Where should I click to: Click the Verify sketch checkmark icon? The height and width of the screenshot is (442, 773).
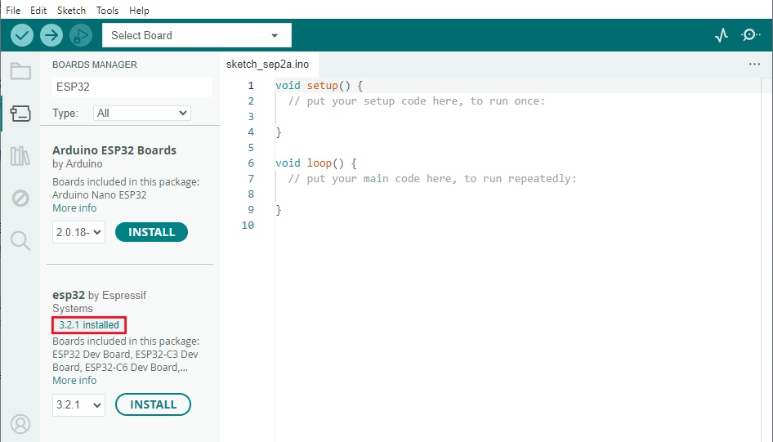click(x=22, y=35)
